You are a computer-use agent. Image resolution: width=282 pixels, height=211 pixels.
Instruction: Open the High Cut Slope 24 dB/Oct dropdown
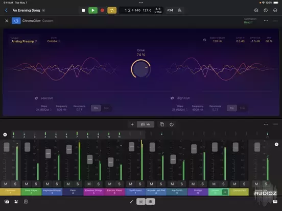pos(180,110)
